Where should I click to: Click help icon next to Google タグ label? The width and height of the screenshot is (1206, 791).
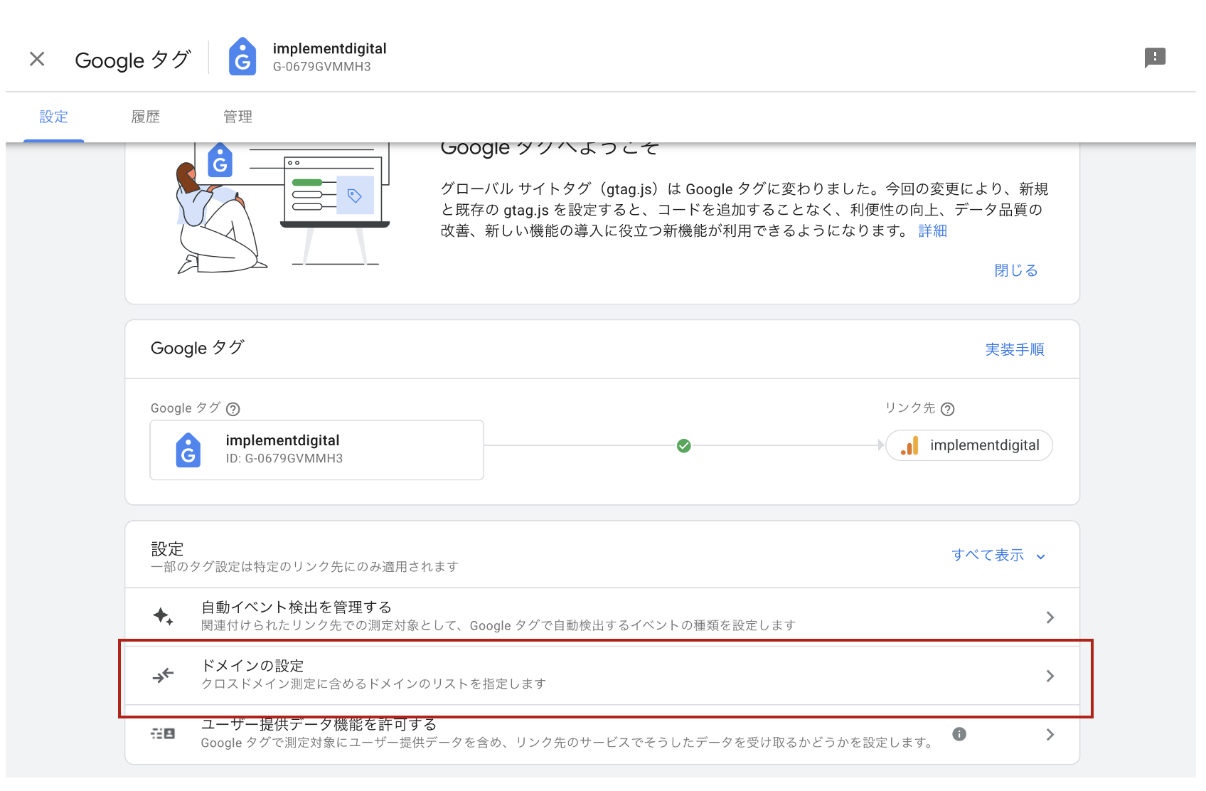(233, 409)
